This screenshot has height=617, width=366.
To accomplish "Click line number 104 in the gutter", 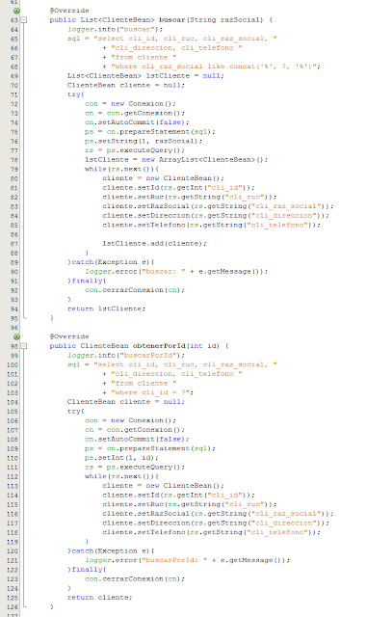I will tap(13, 402).
